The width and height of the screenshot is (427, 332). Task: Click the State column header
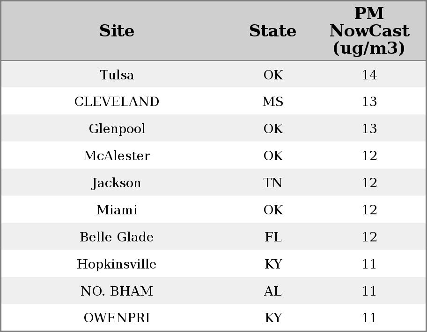click(x=272, y=31)
